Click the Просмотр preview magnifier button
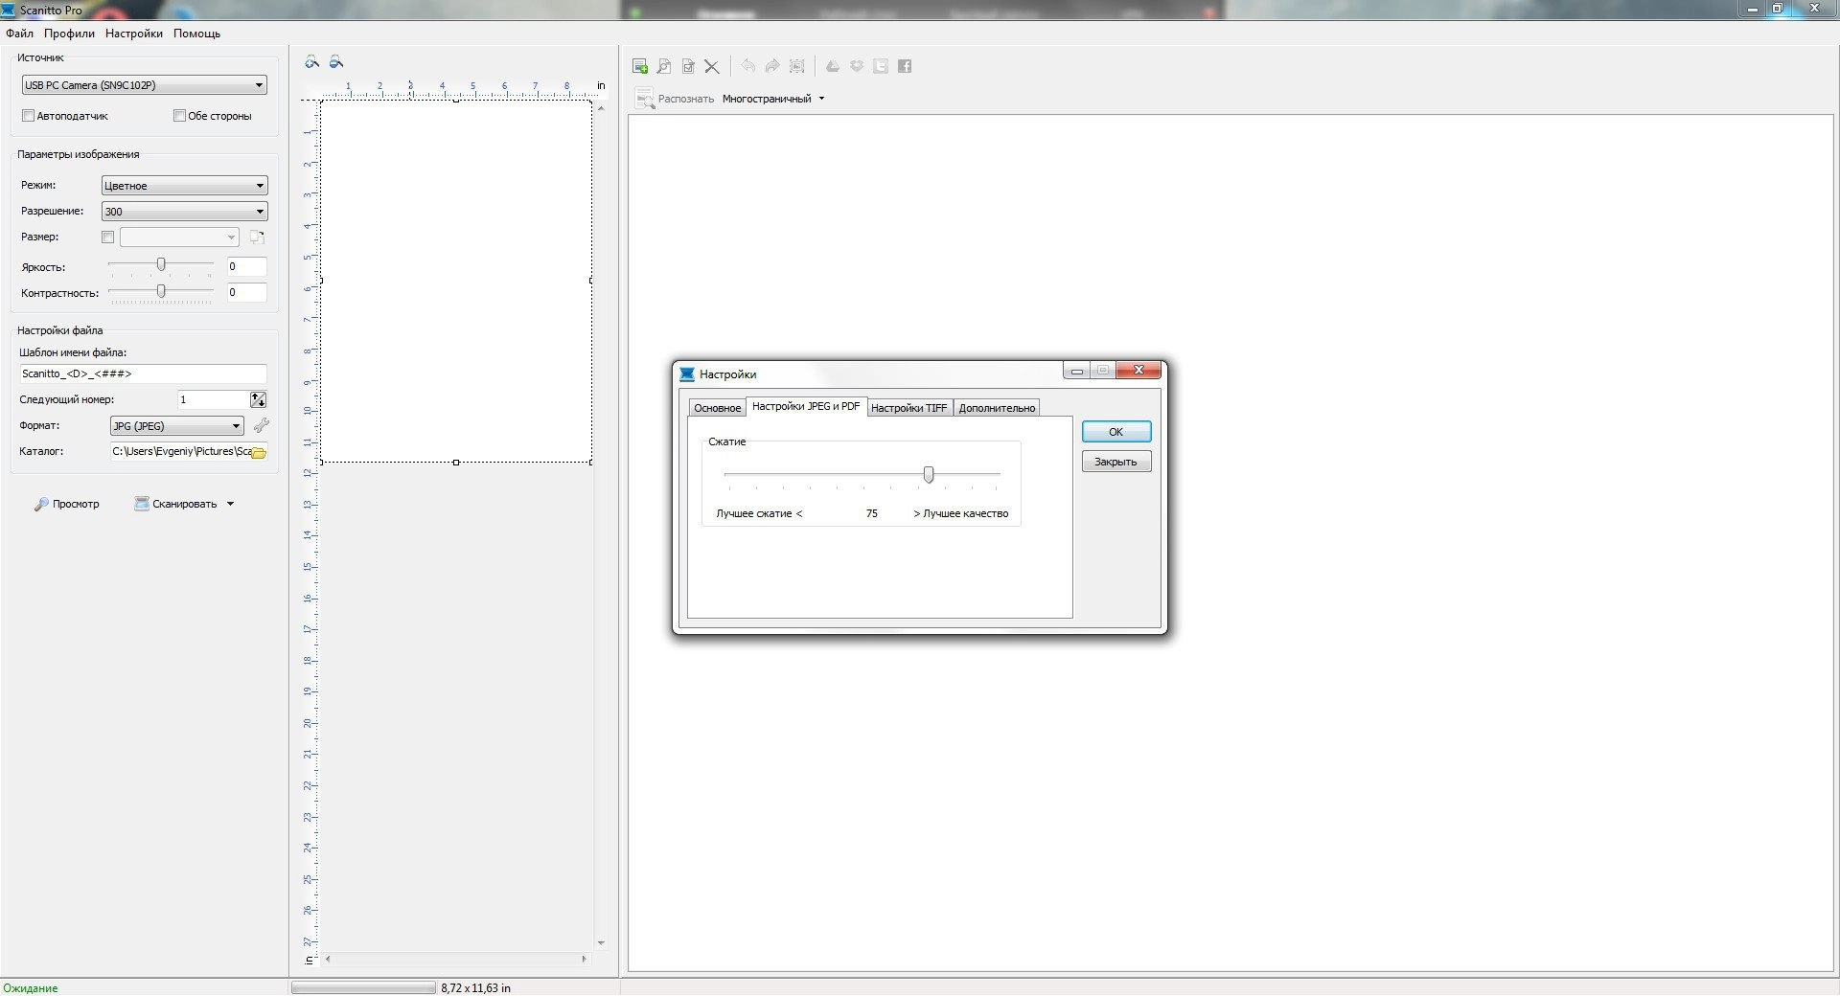Screen dimensions: 1840x996 click(67, 504)
